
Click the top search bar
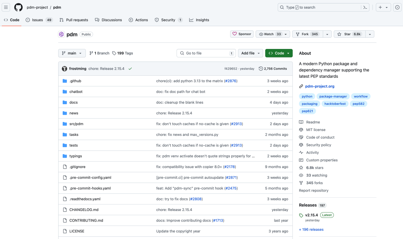click(323, 7)
